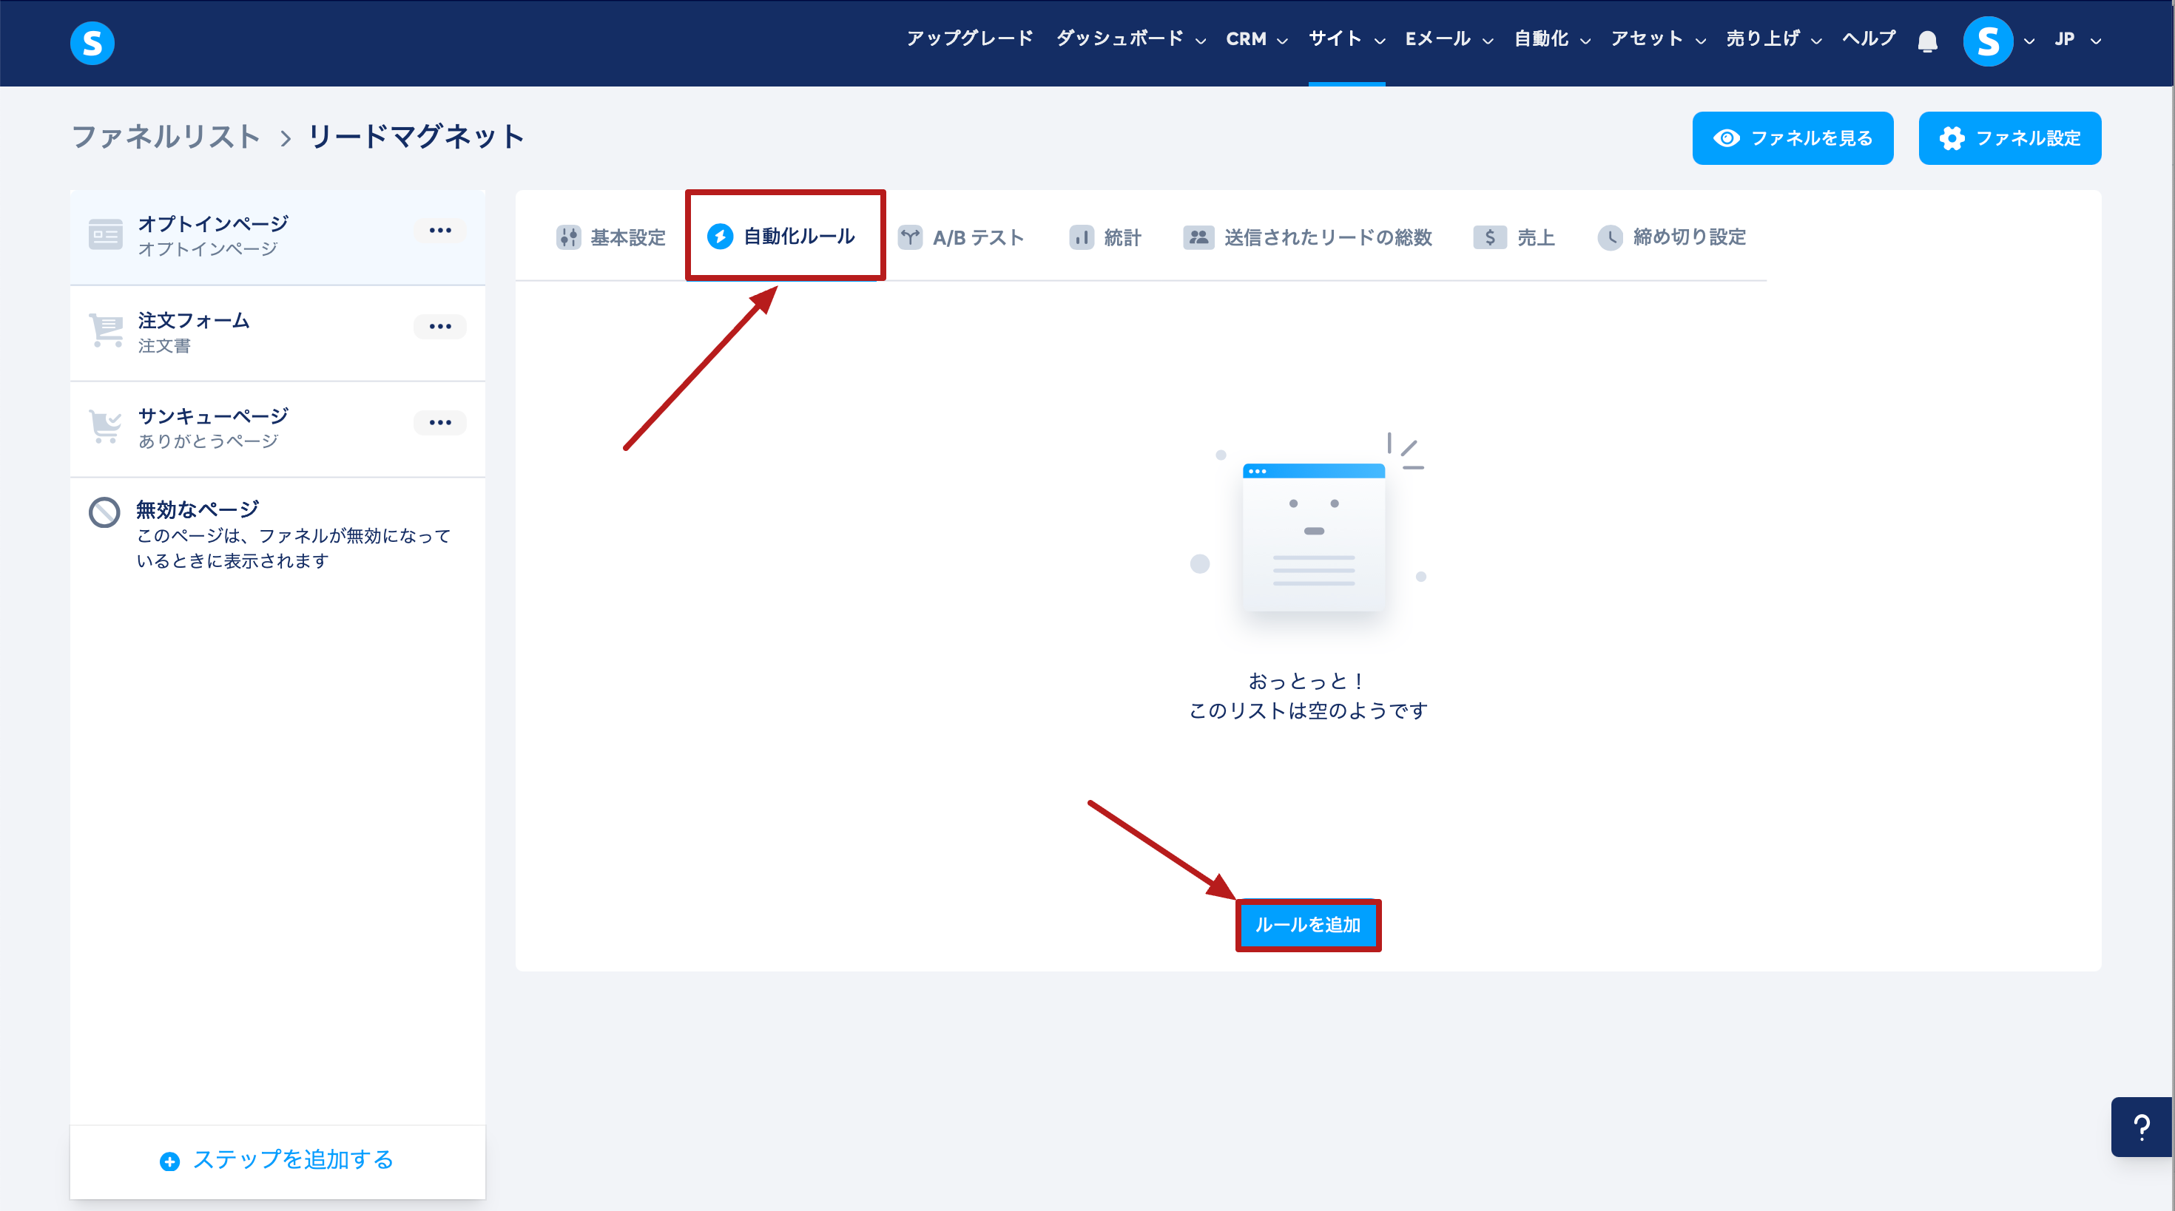Click the notification bell icon

(x=1926, y=41)
